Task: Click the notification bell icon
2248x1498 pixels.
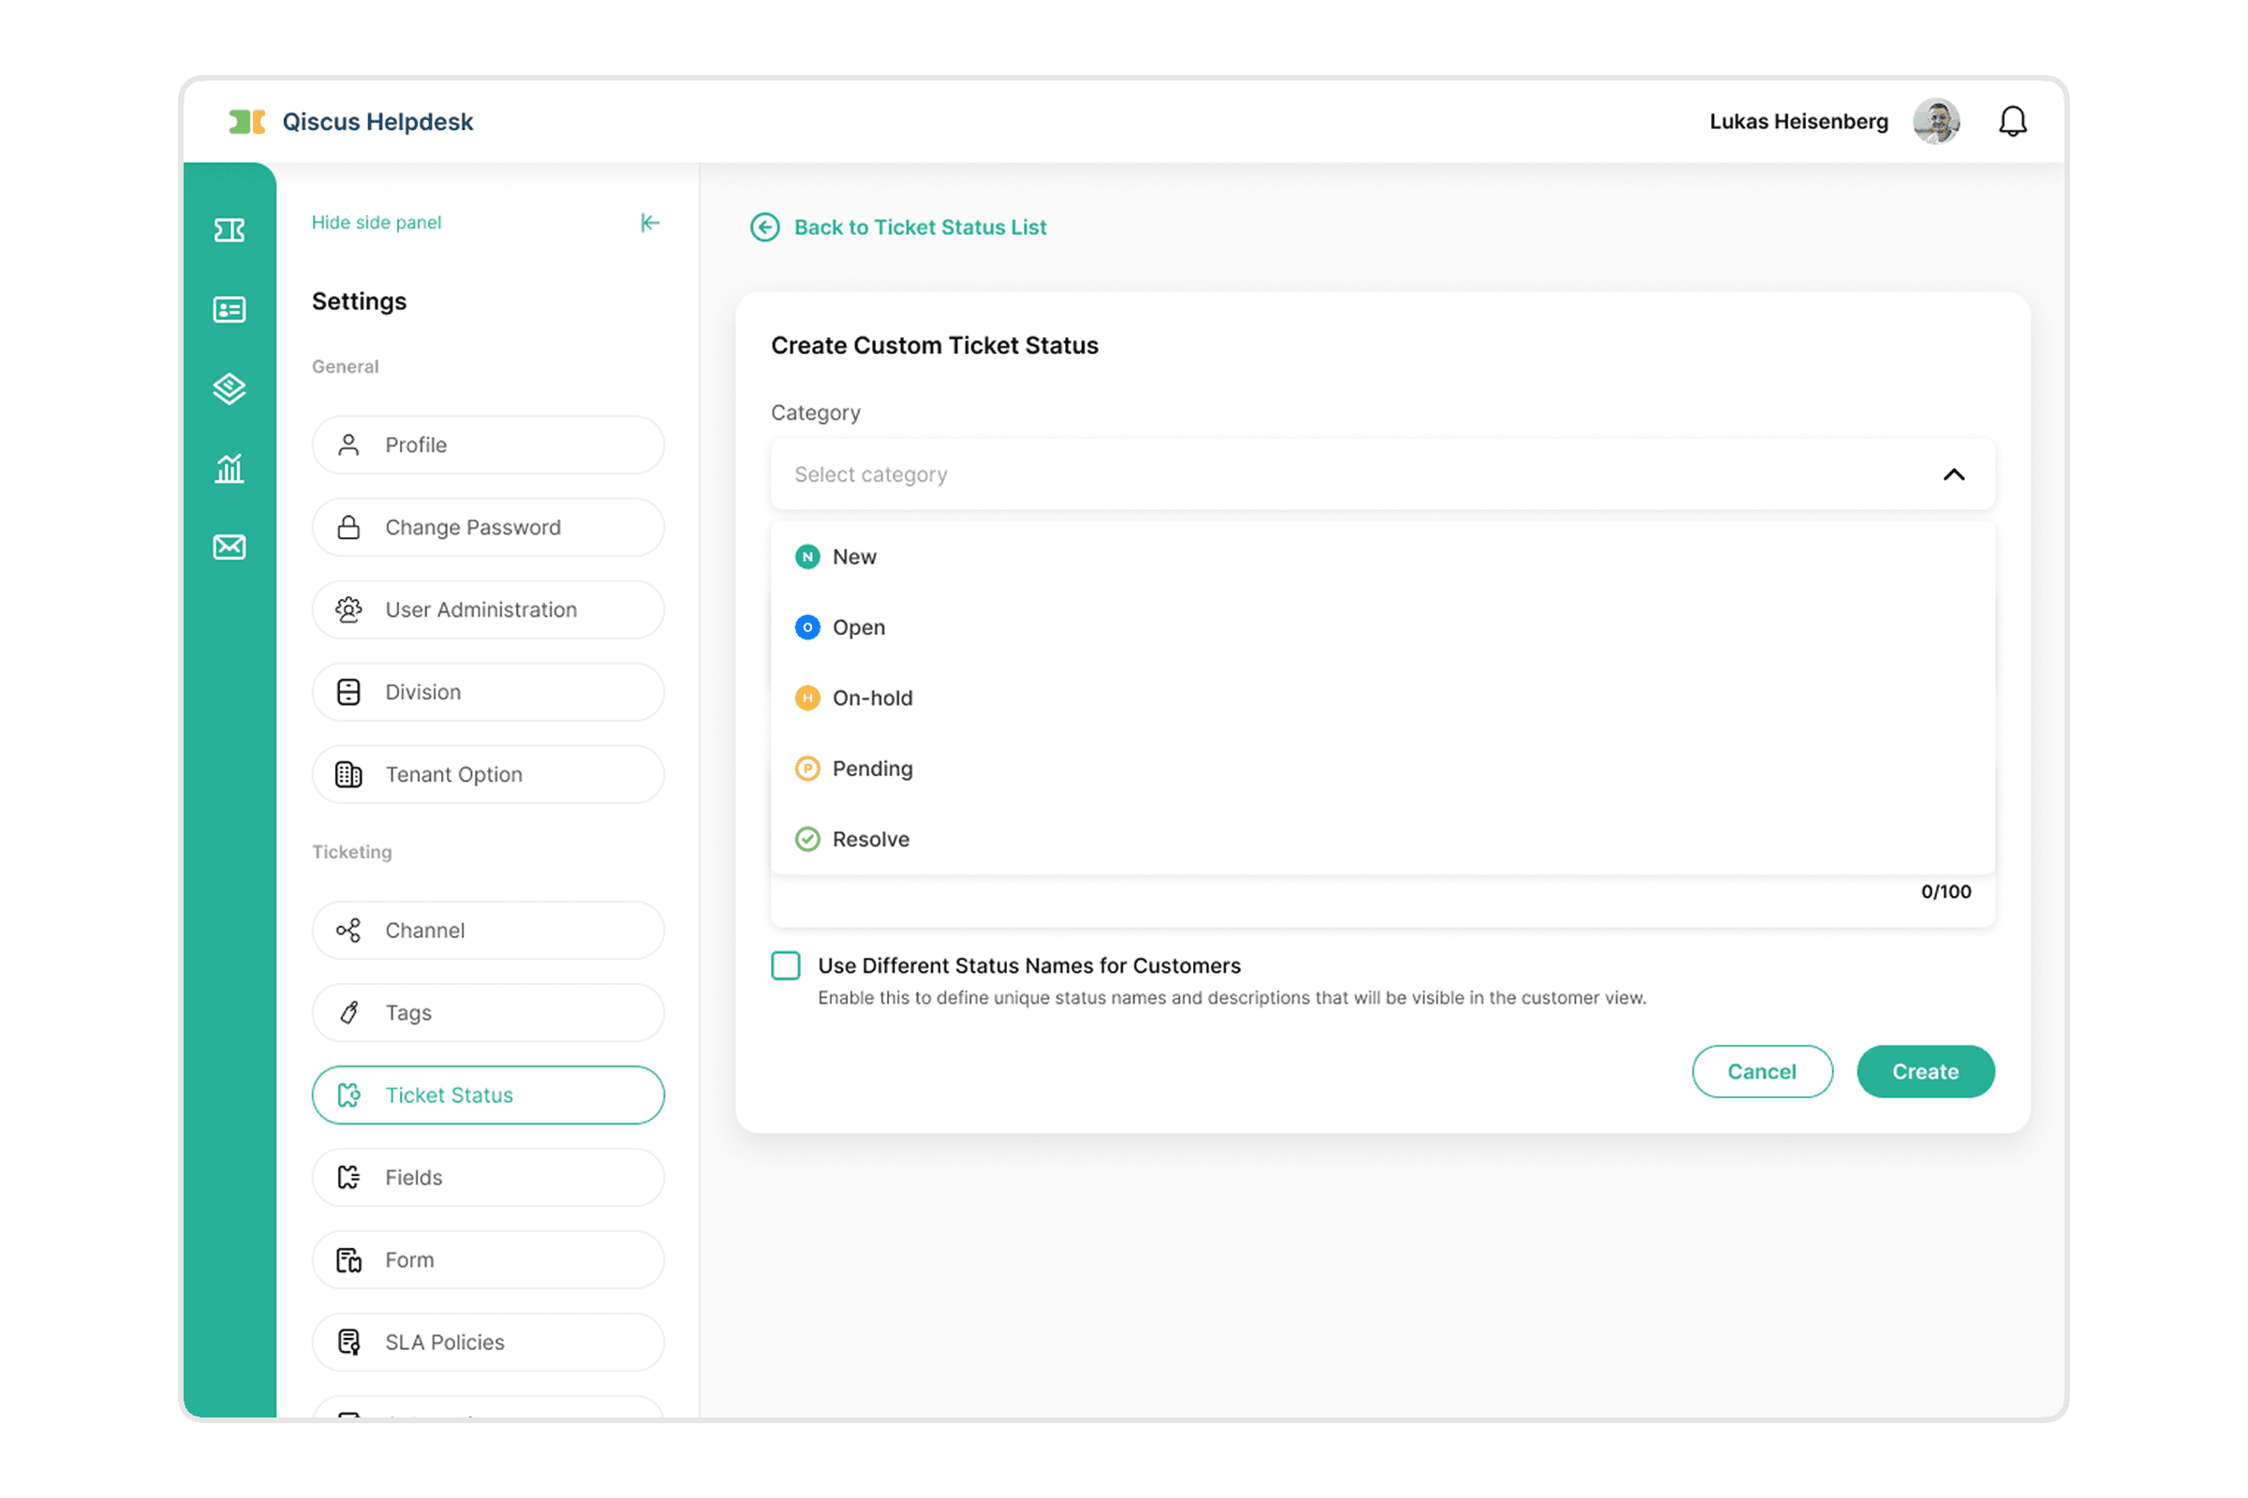Action: coord(2012,122)
